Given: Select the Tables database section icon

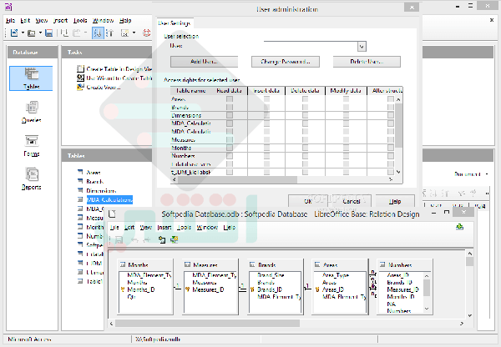Looking at the screenshot, I should tap(32, 78).
